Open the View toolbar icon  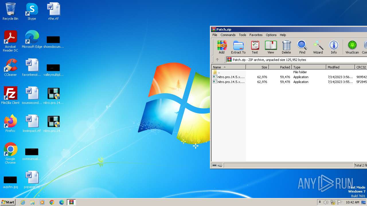pyautogui.click(x=271, y=47)
